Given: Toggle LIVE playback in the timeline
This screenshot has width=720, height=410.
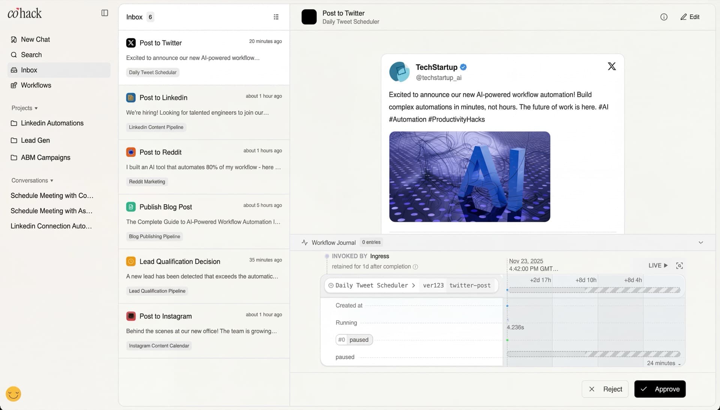Looking at the screenshot, I should (657, 265).
